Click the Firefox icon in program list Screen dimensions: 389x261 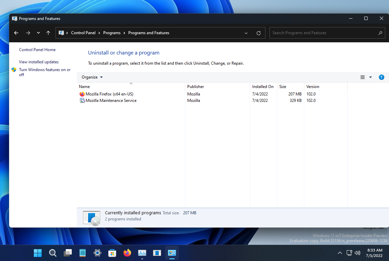click(x=82, y=94)
